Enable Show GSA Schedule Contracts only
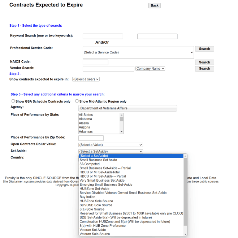This screenshot has width=238, height=238. (13, 101)
